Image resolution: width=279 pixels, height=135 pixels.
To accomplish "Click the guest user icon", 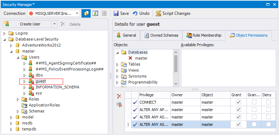I will click(31, 81).
